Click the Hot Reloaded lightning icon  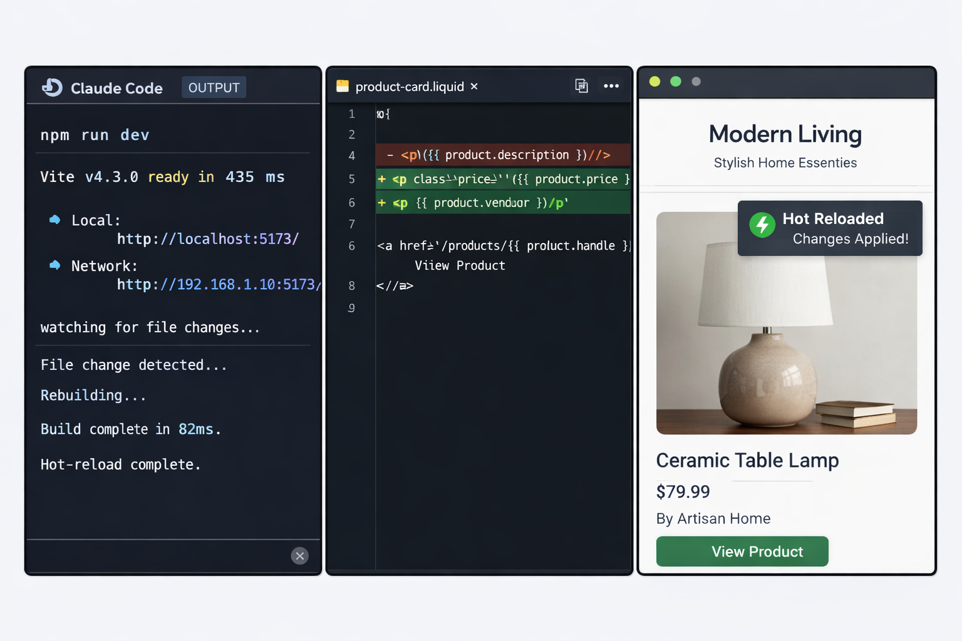point(762,225)
